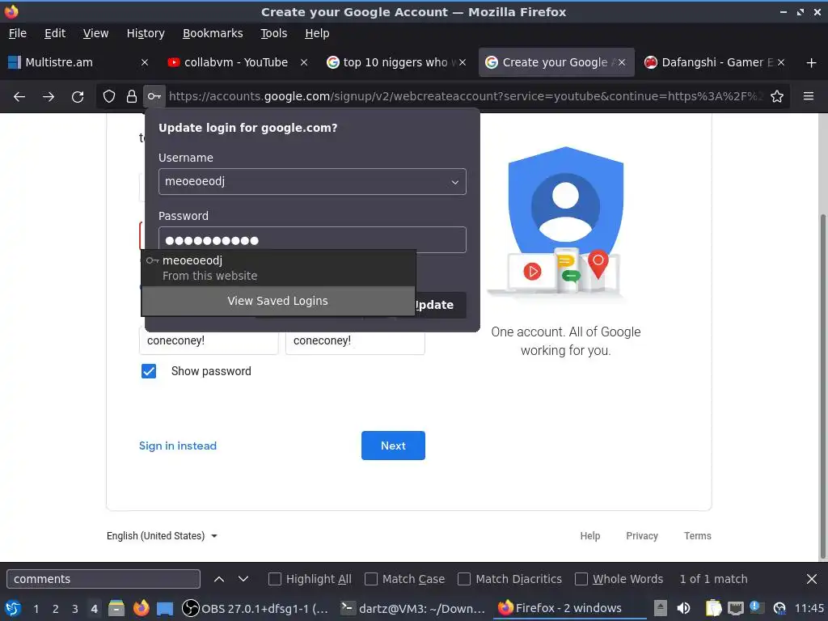This screenshot has height=621, width=828.
Task: Launch the file manager from the taskbar
Action: click(116, 608)
